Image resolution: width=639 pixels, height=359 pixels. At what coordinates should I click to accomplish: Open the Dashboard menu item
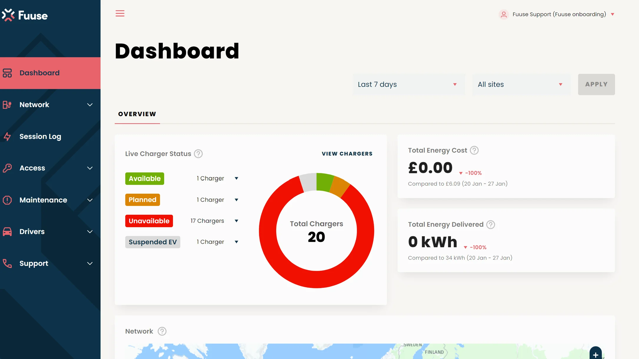coord(50,73)
